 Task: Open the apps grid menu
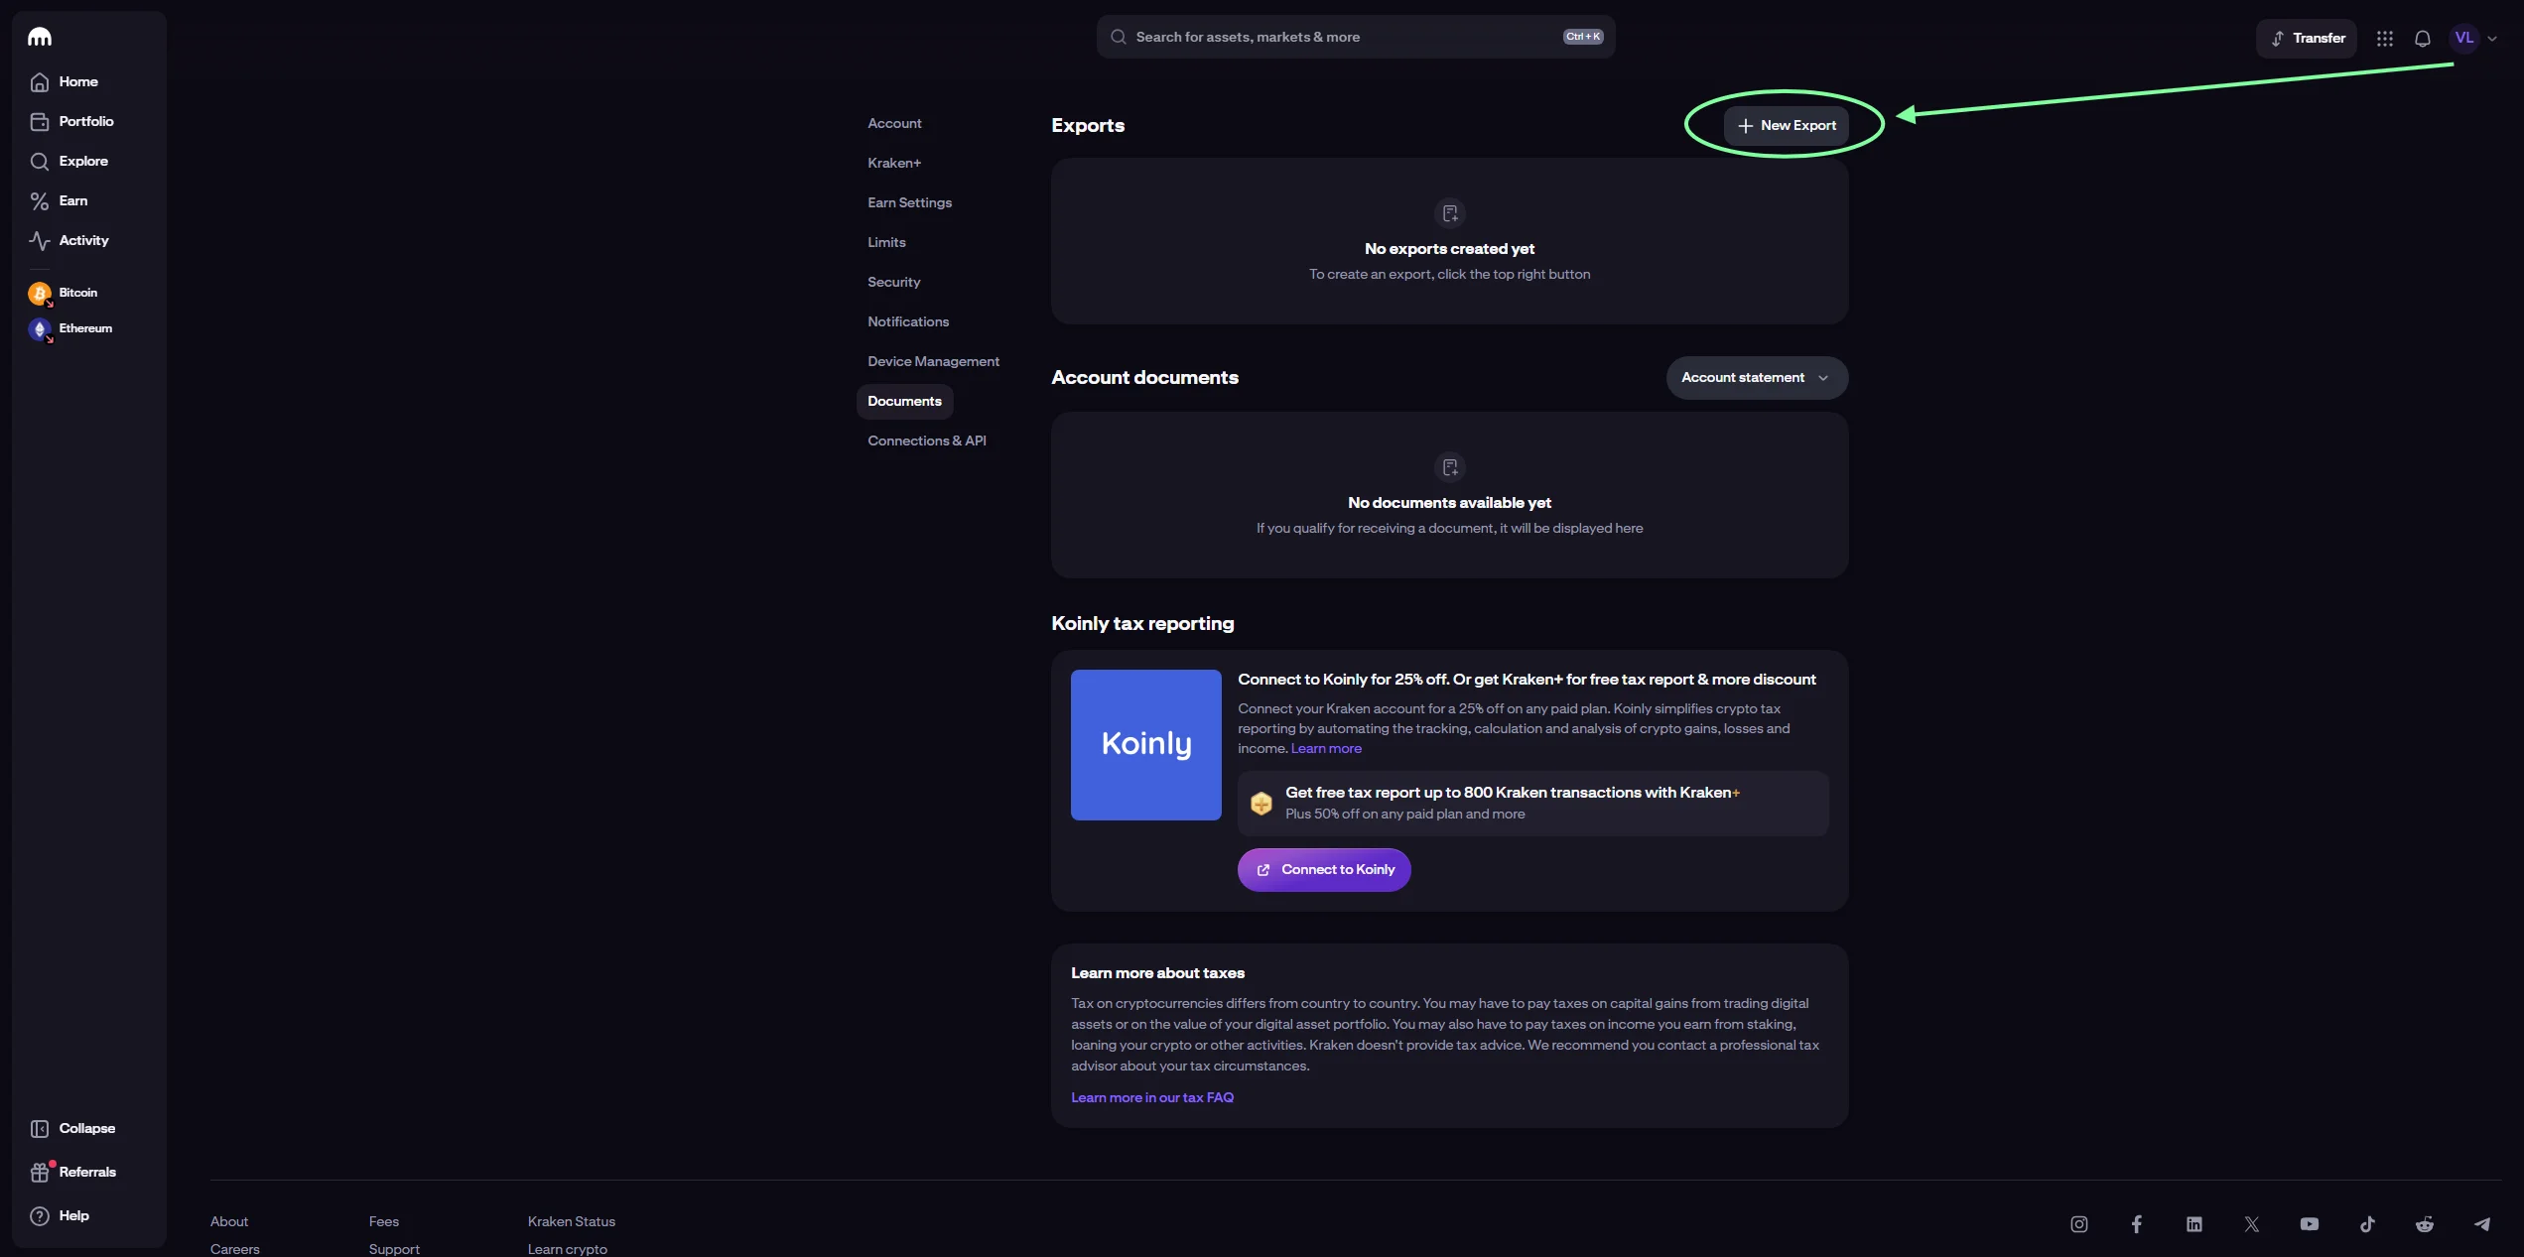(2385, 38)
